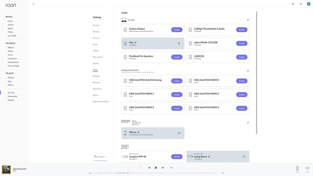This screenshot has height=176, width=313.
Task: Open Profiles settings tab
Action: 96,51
